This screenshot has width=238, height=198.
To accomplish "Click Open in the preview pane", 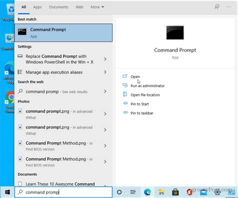I will (135, 77).
